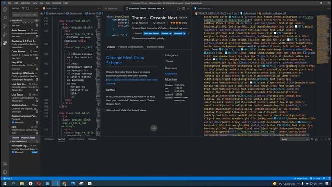This screenshot has height=187, width=332.
Task: Install the Microsoft Edge Tools extension
Action: 35,152
